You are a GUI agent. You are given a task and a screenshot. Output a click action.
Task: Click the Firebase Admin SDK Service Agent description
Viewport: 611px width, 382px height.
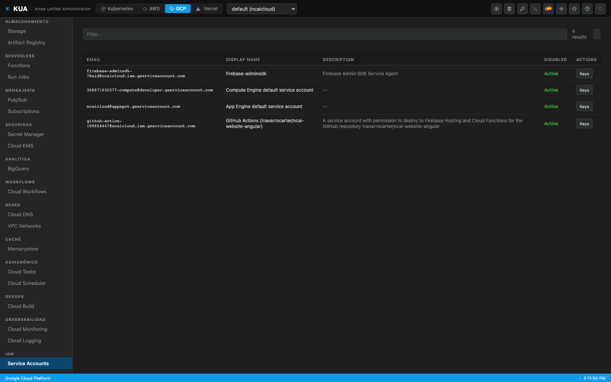tap(360, 74)
